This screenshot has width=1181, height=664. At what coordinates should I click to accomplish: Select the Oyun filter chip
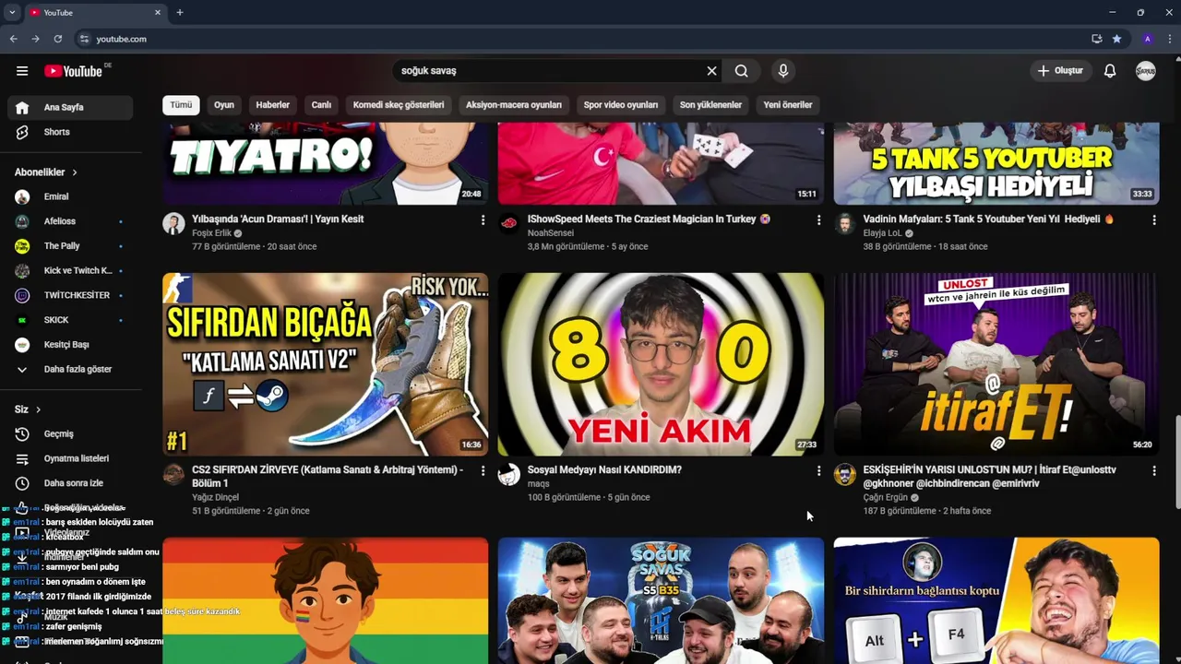point(224,105)
